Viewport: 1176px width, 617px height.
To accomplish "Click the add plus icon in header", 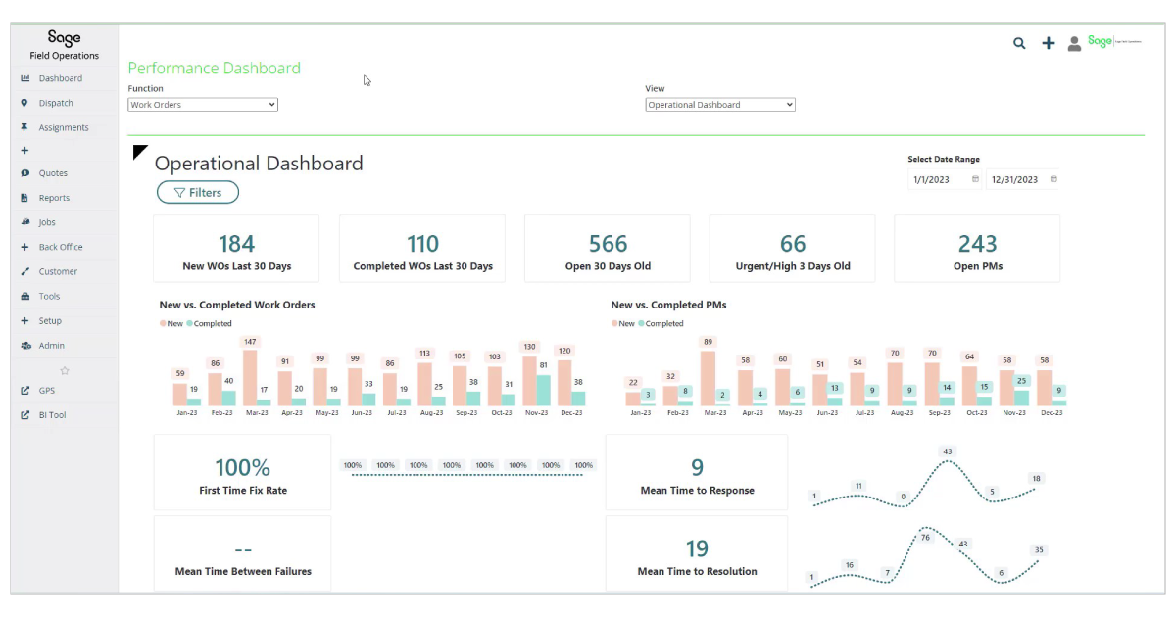I will coord(1048,43).
